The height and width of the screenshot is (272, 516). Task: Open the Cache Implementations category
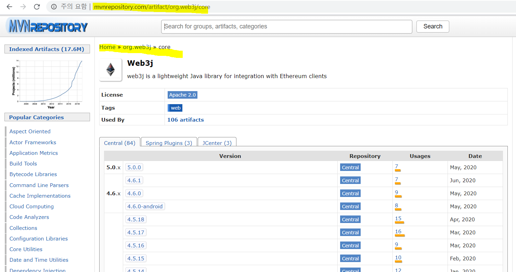40,196
